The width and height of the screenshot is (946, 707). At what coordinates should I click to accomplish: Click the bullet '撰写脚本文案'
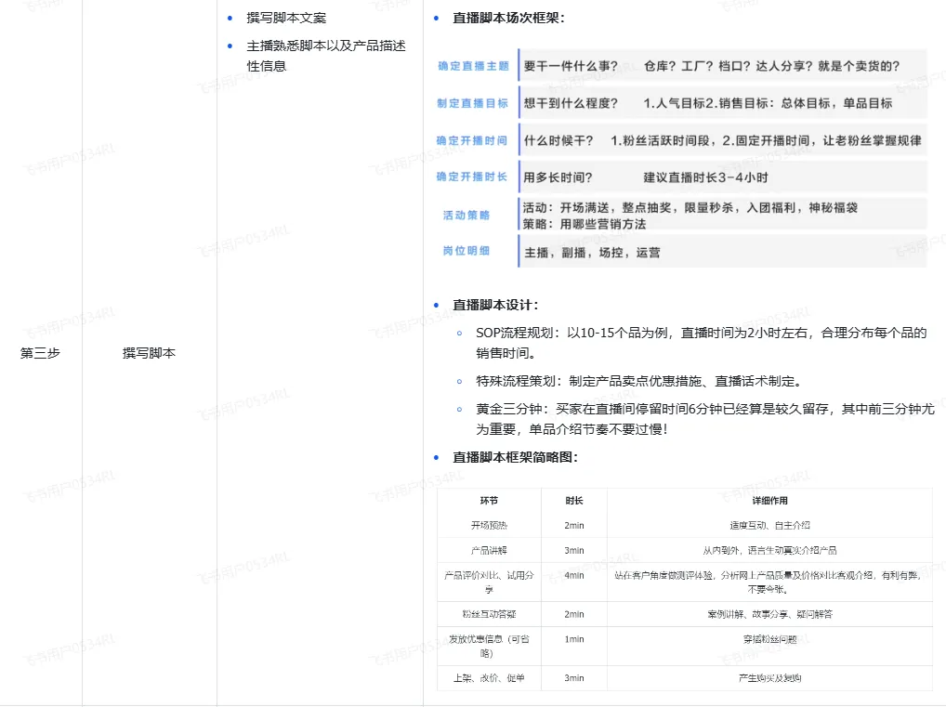286,18
